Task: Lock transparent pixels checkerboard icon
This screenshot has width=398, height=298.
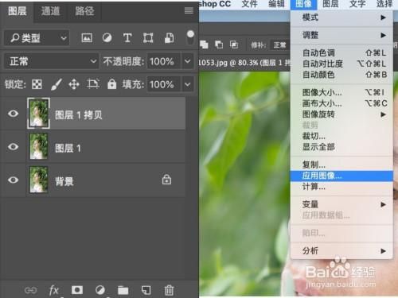Action: [x=37, y=84]
